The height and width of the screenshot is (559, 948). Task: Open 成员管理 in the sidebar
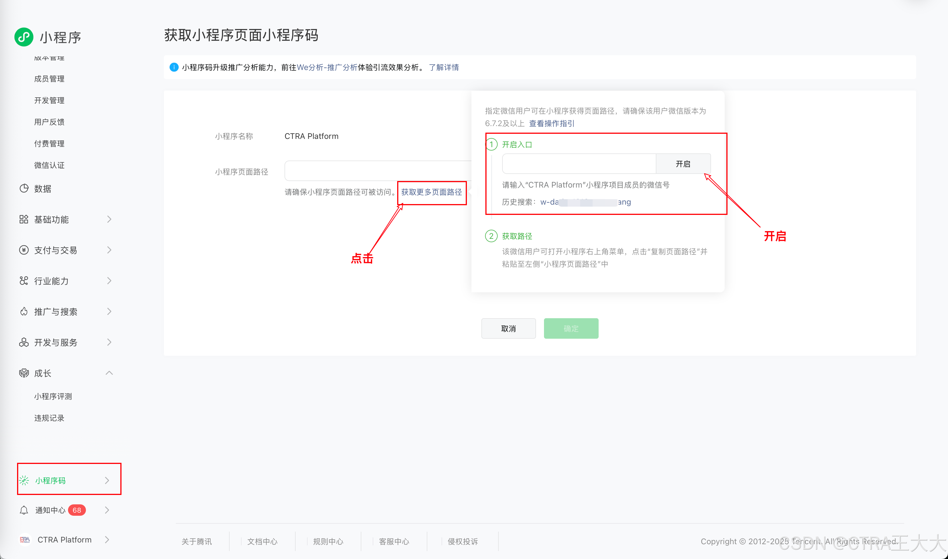49,79
